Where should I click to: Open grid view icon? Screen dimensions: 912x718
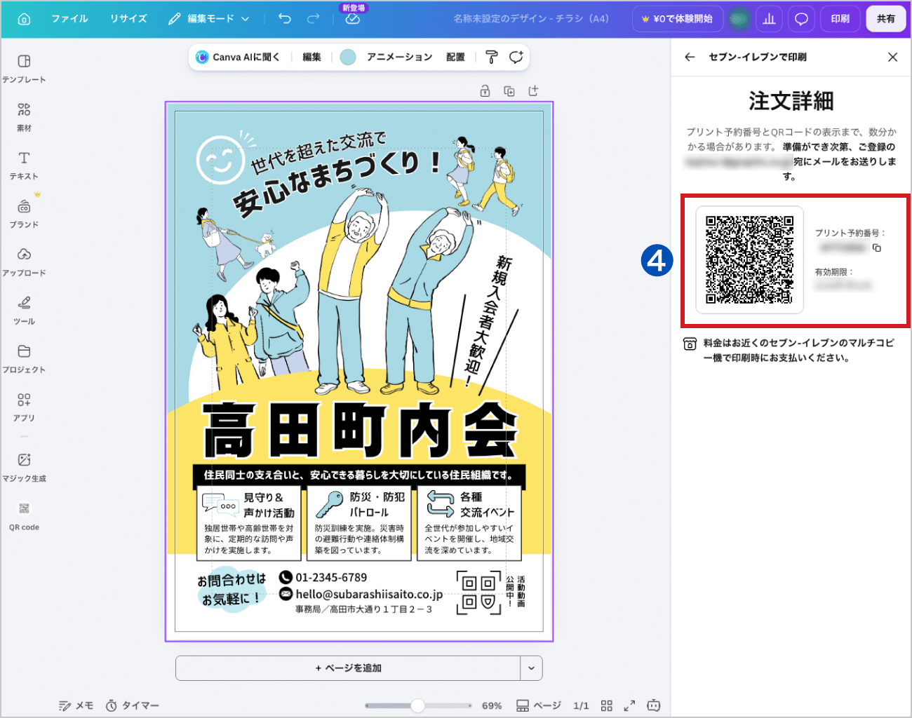[x=607, y=705]
